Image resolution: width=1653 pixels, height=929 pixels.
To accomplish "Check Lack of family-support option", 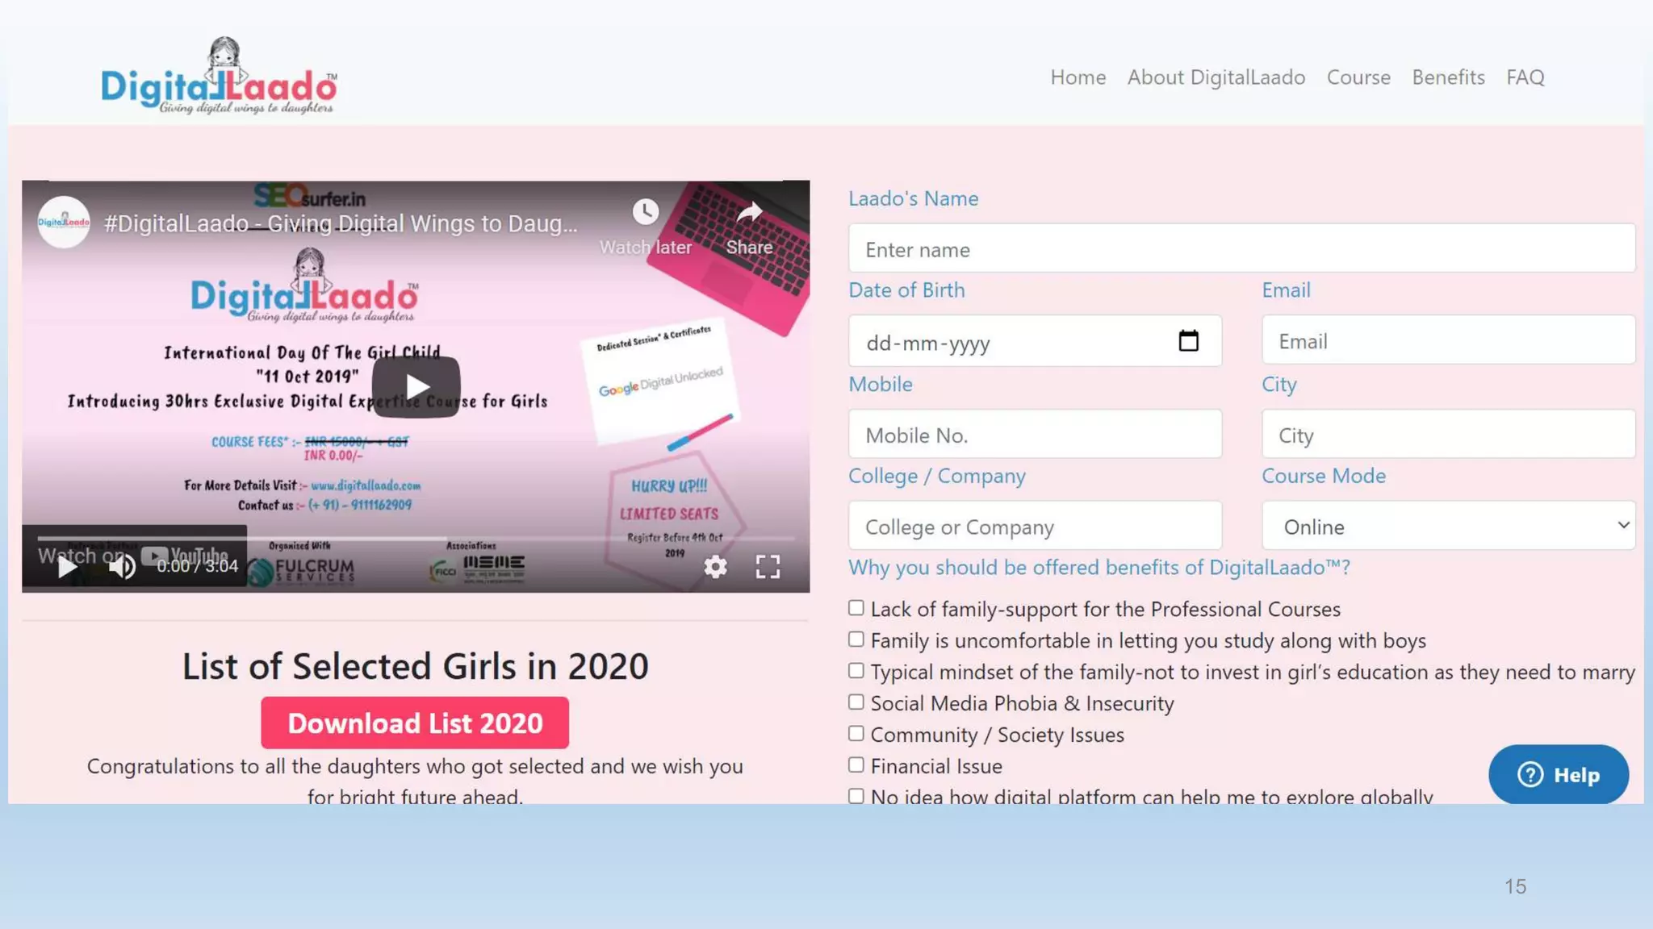I will pos(856,608).
